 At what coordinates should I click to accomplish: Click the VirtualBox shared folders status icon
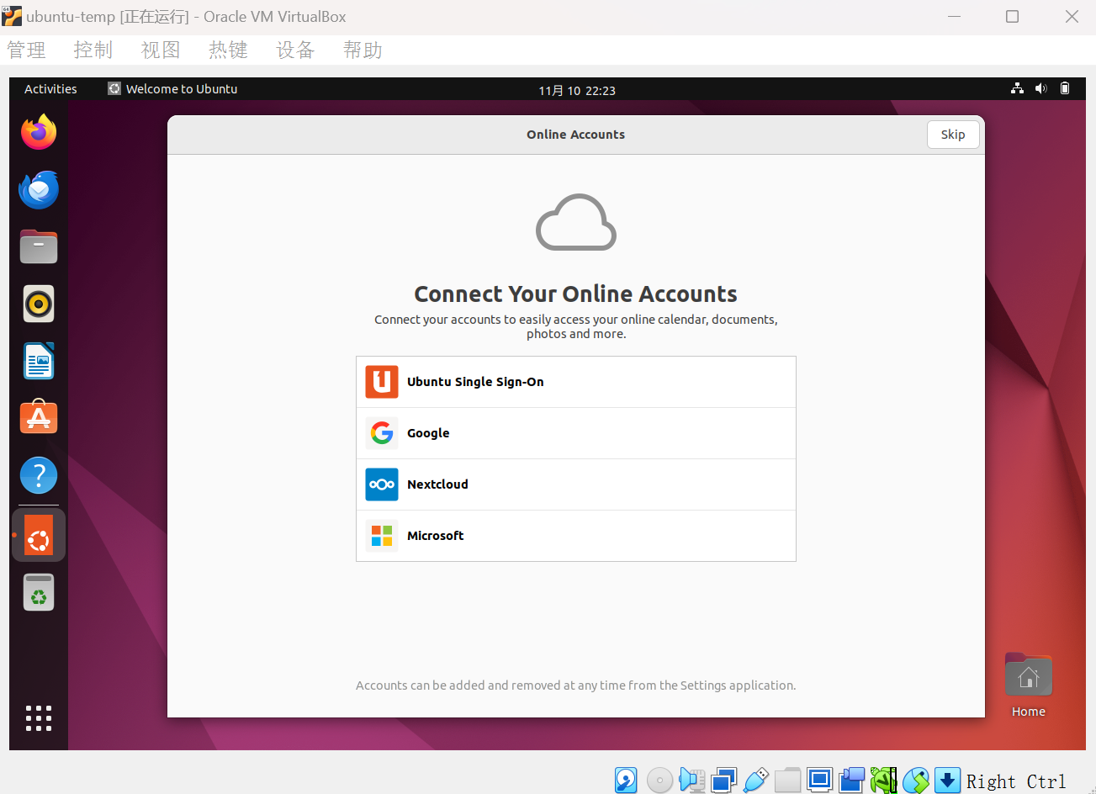pos(787,781)
